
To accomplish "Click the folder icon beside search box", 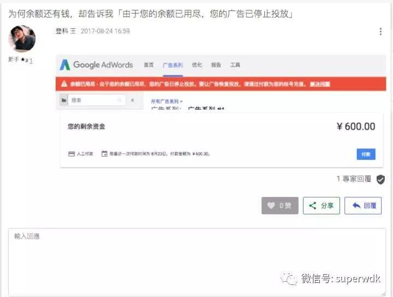I will point(64,100).
